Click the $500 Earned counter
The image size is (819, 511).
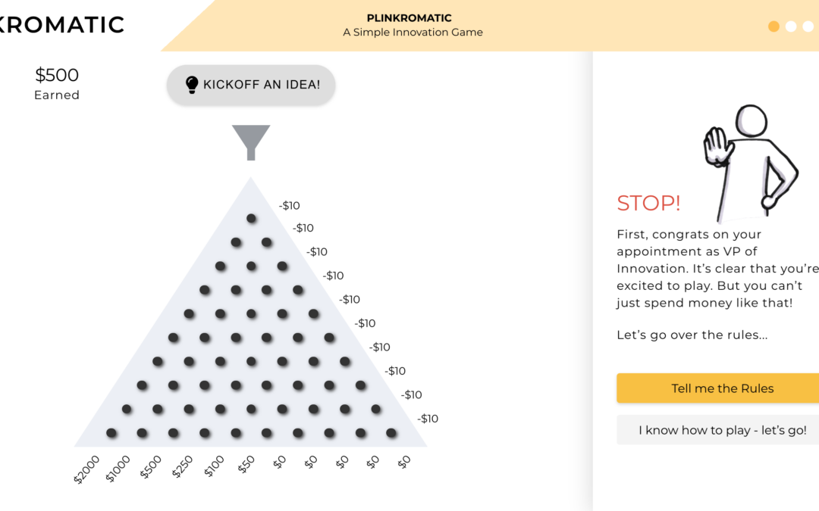point(57,83)
